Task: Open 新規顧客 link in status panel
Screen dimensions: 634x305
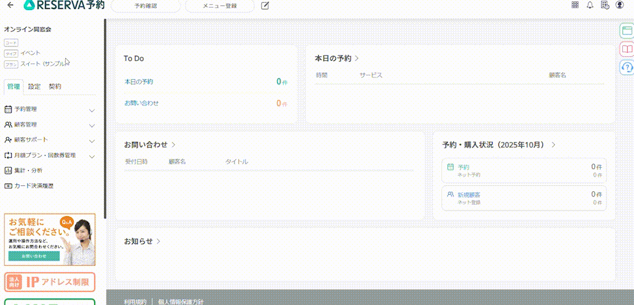Action: 469,194
